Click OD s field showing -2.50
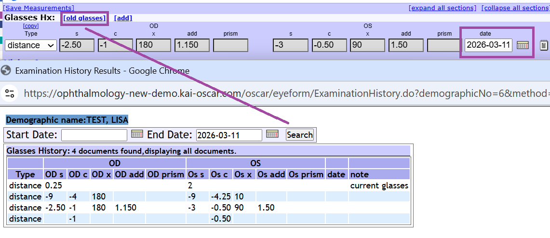 pos(77,45)
